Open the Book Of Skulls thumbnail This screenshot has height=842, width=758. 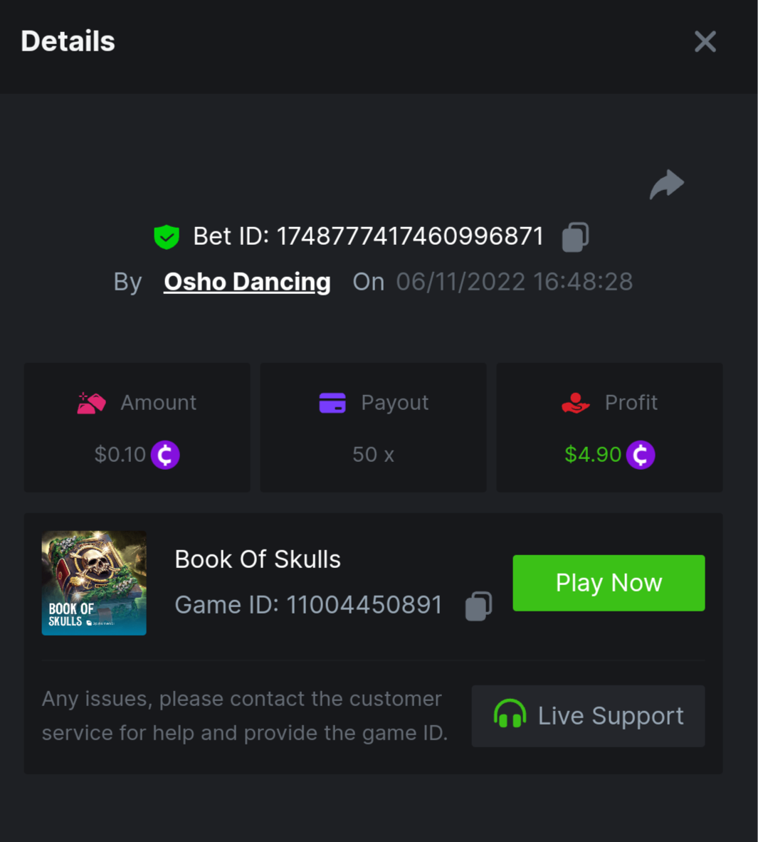click(x=94, y=583)
